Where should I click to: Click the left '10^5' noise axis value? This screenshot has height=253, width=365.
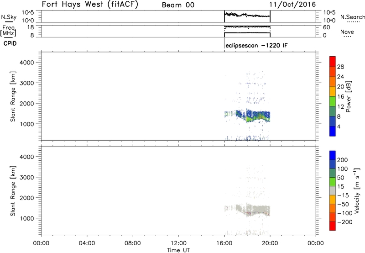coord(28,12)
